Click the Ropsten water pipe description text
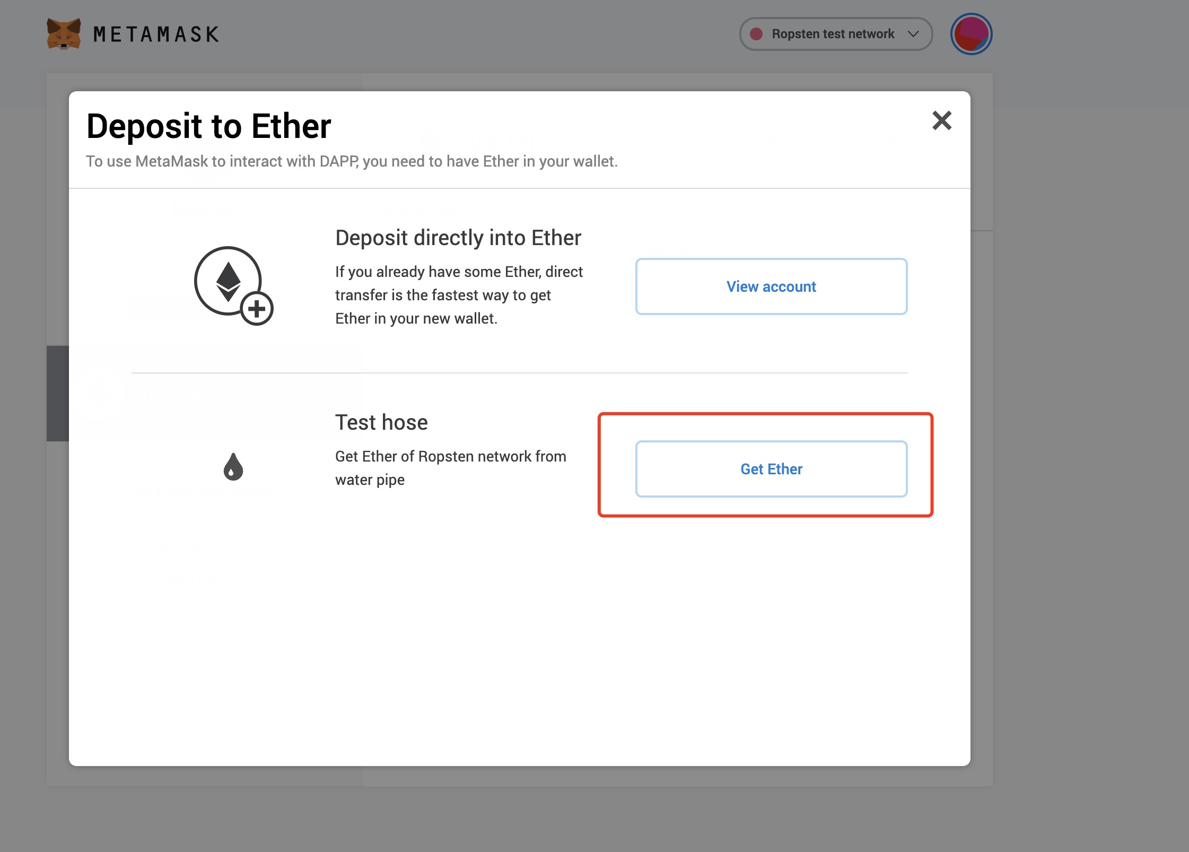Image resolution: width=1189 pixels, height=852 pixels. point(450,468)
